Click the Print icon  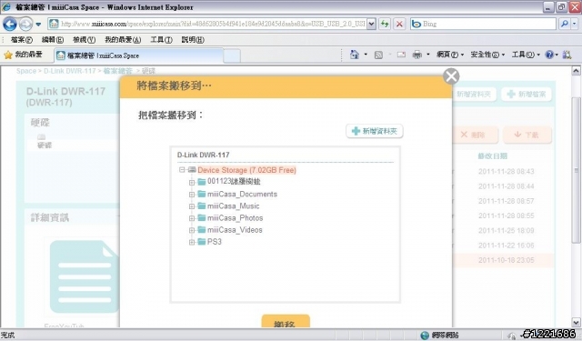(x=417, y=55)
